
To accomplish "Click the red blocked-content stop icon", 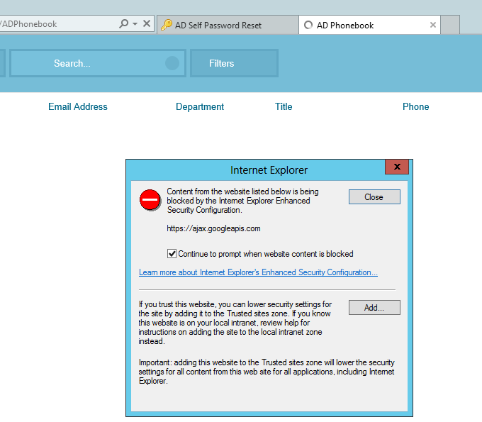I will (150, 200).
